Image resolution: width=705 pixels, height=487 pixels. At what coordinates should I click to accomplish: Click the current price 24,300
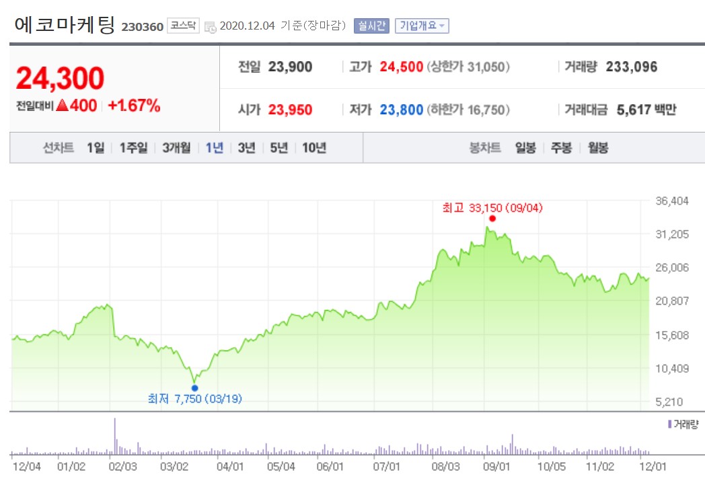[60, 78]
